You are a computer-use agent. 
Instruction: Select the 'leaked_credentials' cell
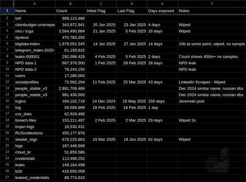(35, 178)
